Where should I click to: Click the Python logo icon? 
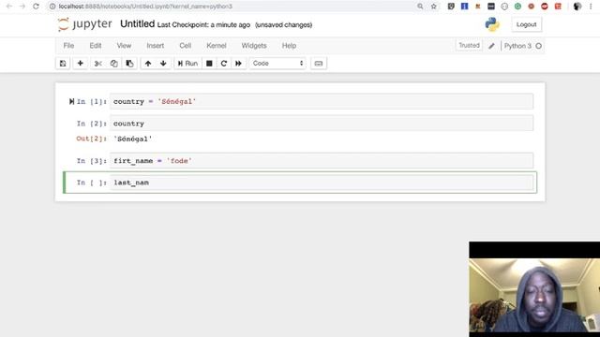click(x=492, y=24)
